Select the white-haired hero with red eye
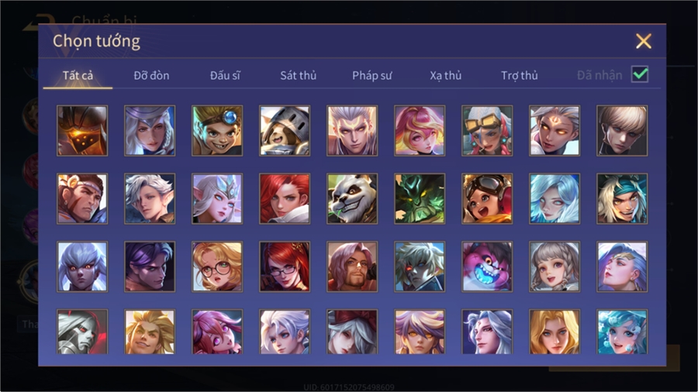698x392 pixels. pyautogui.click(x=420, y=266)
